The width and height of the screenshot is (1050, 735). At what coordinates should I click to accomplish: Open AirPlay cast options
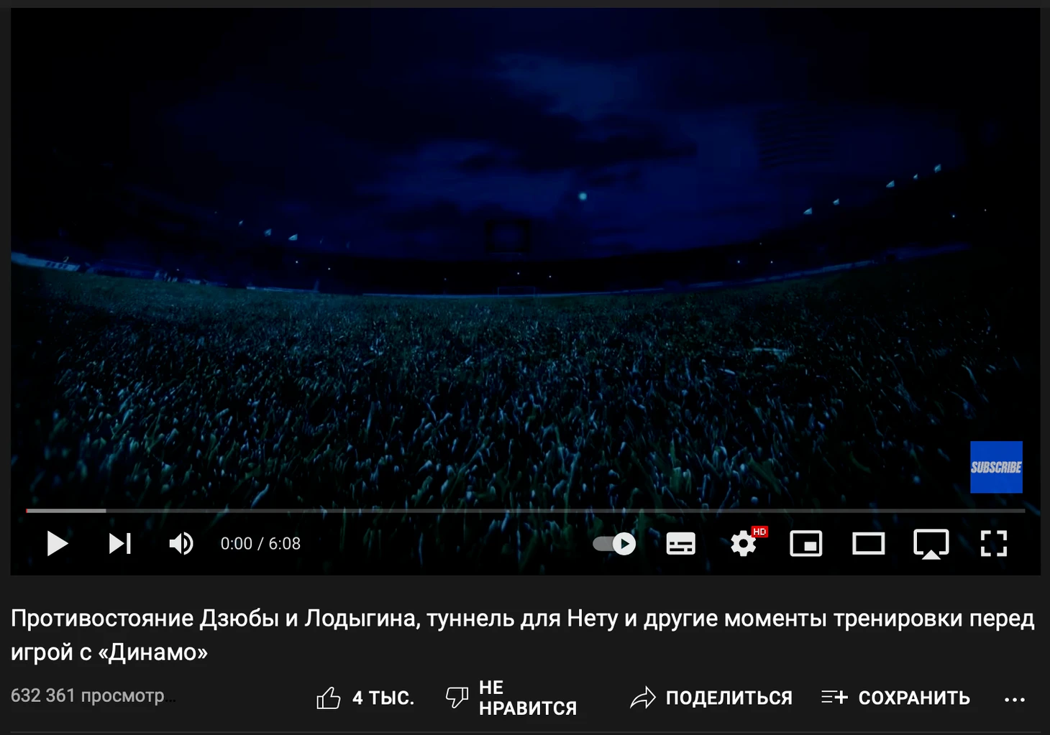tap(931, 544)
